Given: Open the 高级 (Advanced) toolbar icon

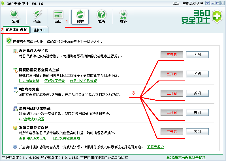Looking at the screenshot, I should [x=58, y=17].
